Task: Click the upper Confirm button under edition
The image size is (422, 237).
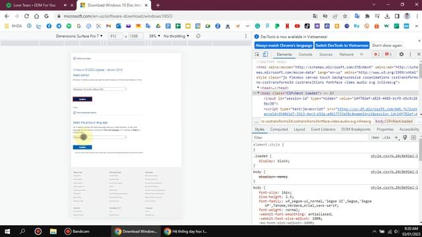Action: pos(82,99)
